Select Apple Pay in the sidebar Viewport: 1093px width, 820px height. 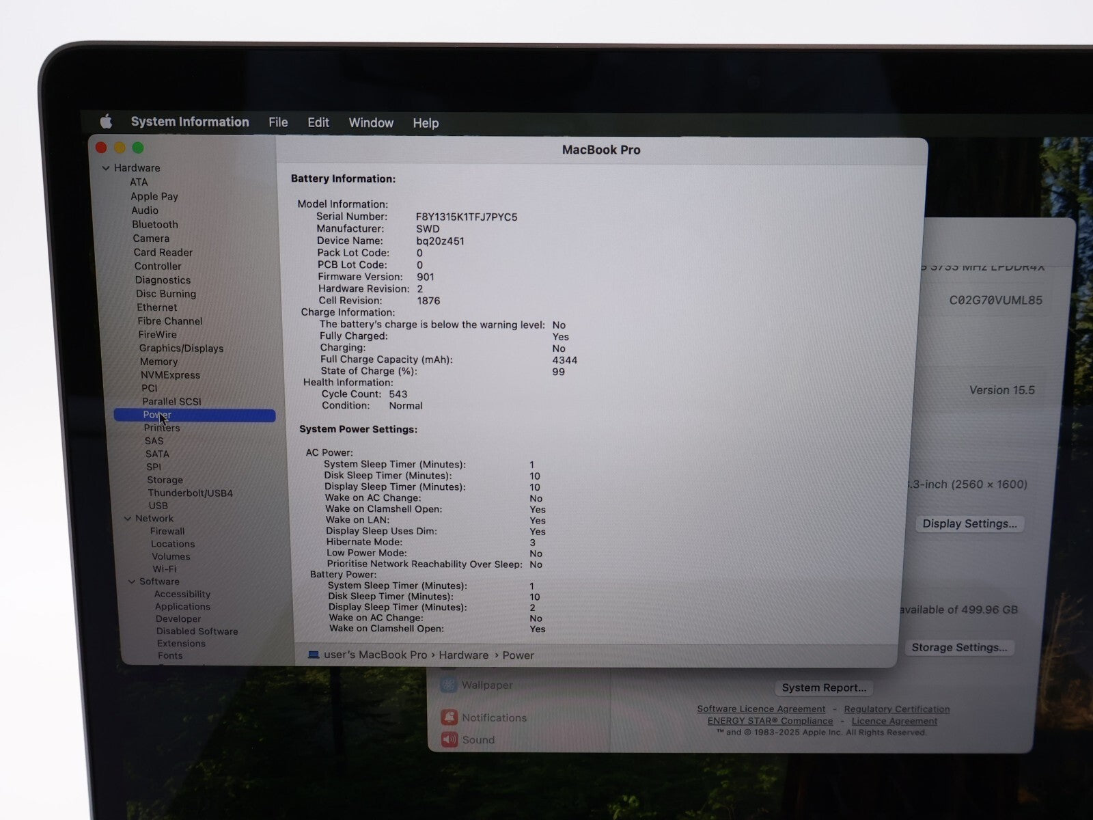(x=154, y=196)
